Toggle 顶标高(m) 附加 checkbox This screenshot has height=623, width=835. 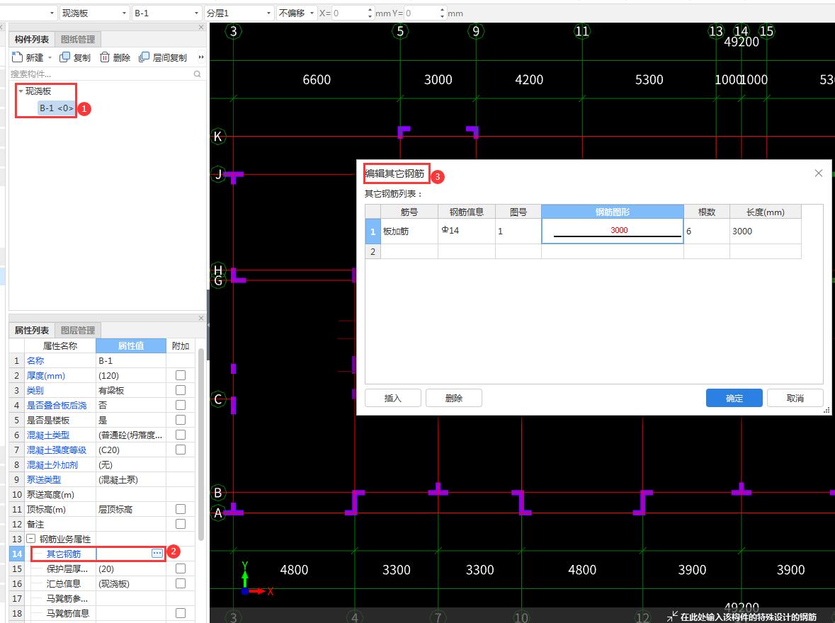pyautogui.click(x=181, y=510)
